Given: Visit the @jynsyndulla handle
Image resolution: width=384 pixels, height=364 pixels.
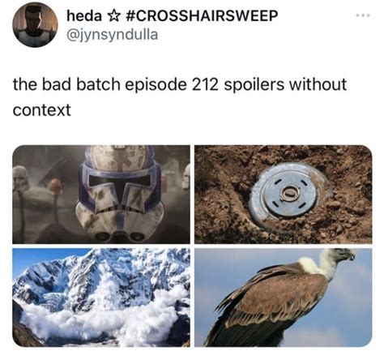Looking at the screenshot, I should (112, 35).
